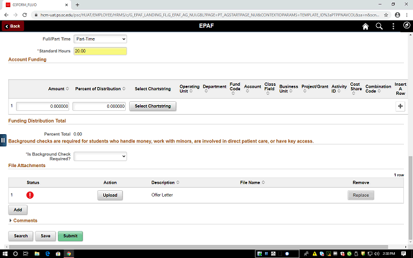This screenshot has height=258, width=413.
Task: Open Is Background Check Required dropdown
Action: tap(100, 156)
